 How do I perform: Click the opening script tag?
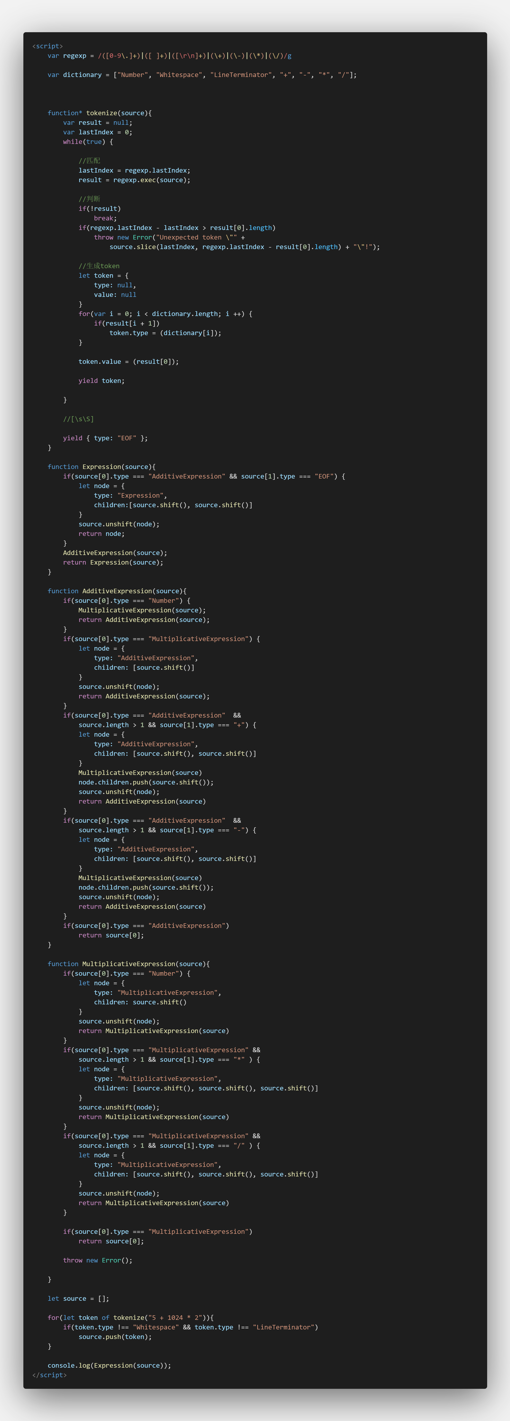click(x=47, y=46)
